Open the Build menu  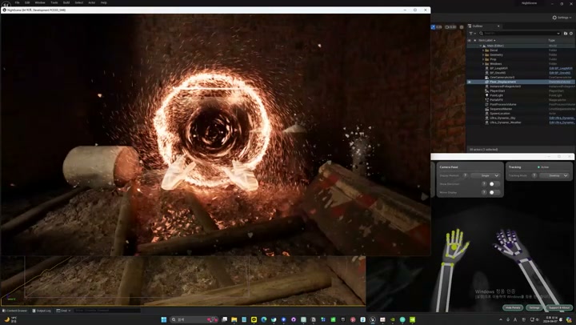(66, 2)
